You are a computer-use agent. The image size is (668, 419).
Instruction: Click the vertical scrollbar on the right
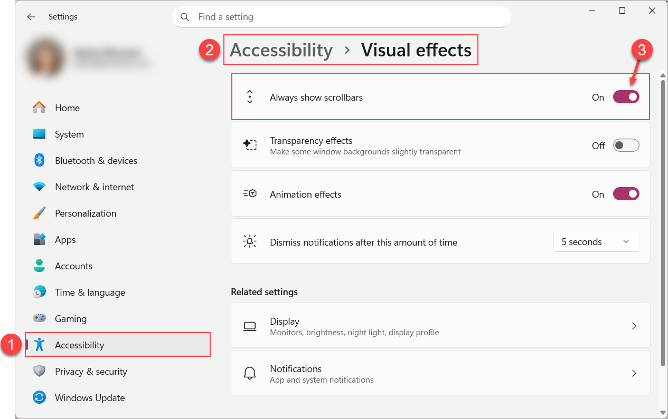[663, 221]
